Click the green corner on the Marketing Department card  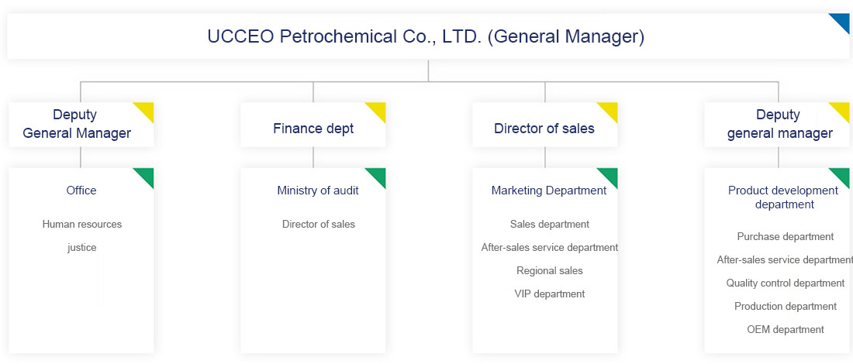tap(610, 175)
